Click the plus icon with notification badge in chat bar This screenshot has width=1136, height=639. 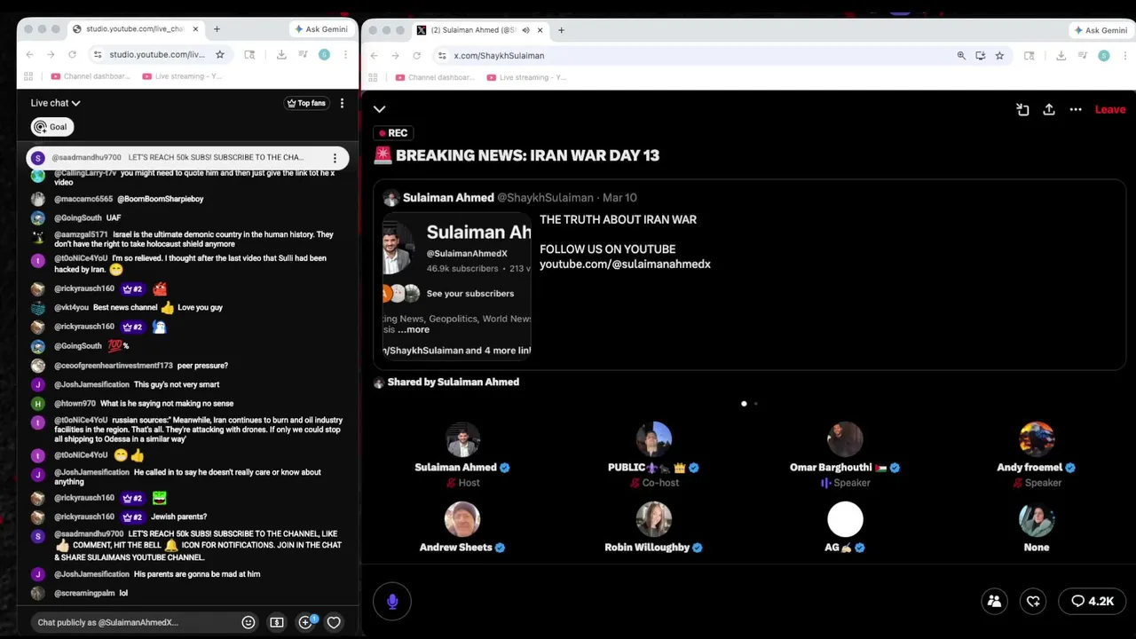point(306,621)
